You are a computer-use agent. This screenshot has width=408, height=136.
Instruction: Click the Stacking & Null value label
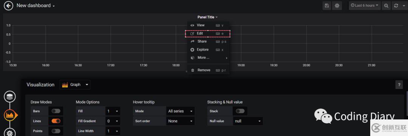[225, 102]
